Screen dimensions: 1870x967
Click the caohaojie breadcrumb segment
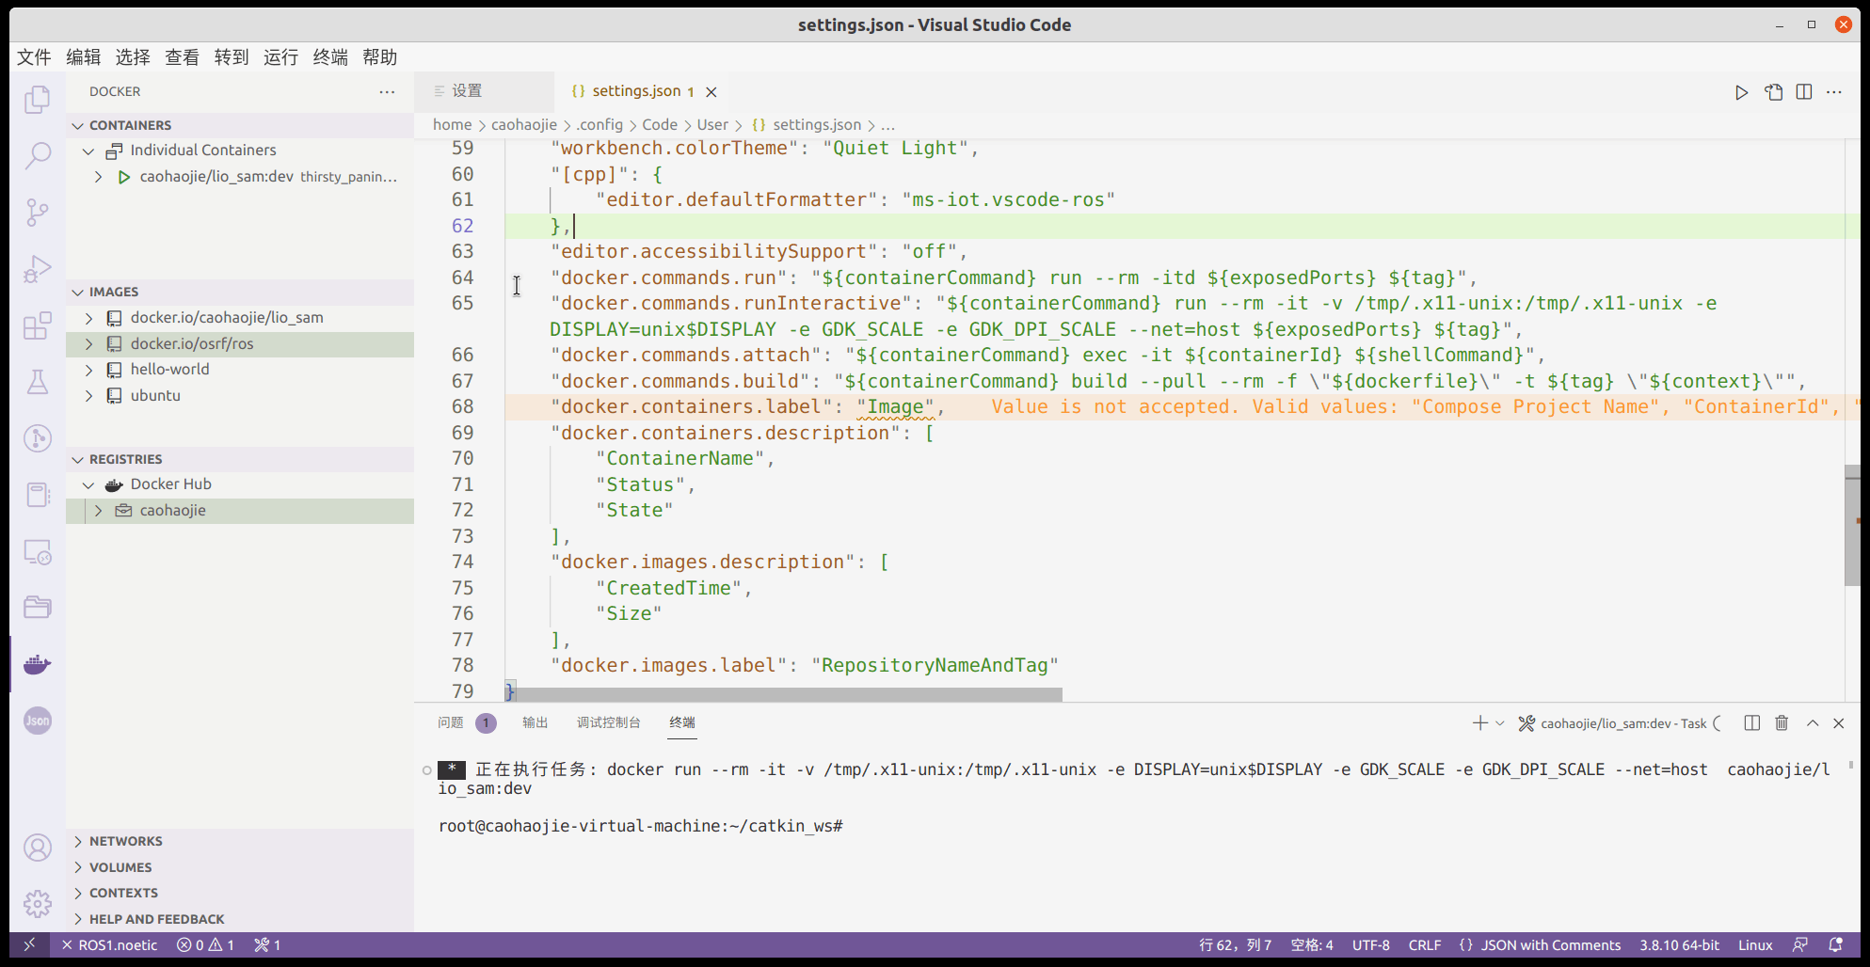524,125
